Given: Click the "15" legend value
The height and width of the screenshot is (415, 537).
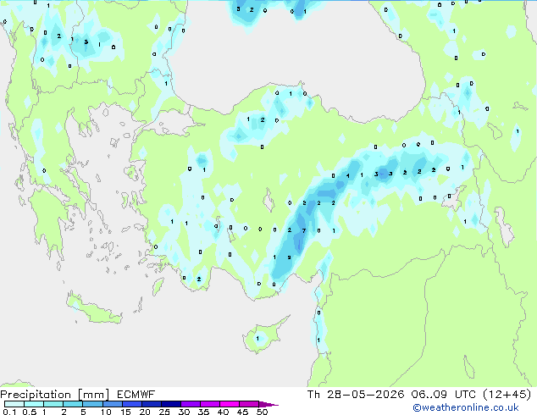Looking at the screenshot, I should (x=125, y=412).
